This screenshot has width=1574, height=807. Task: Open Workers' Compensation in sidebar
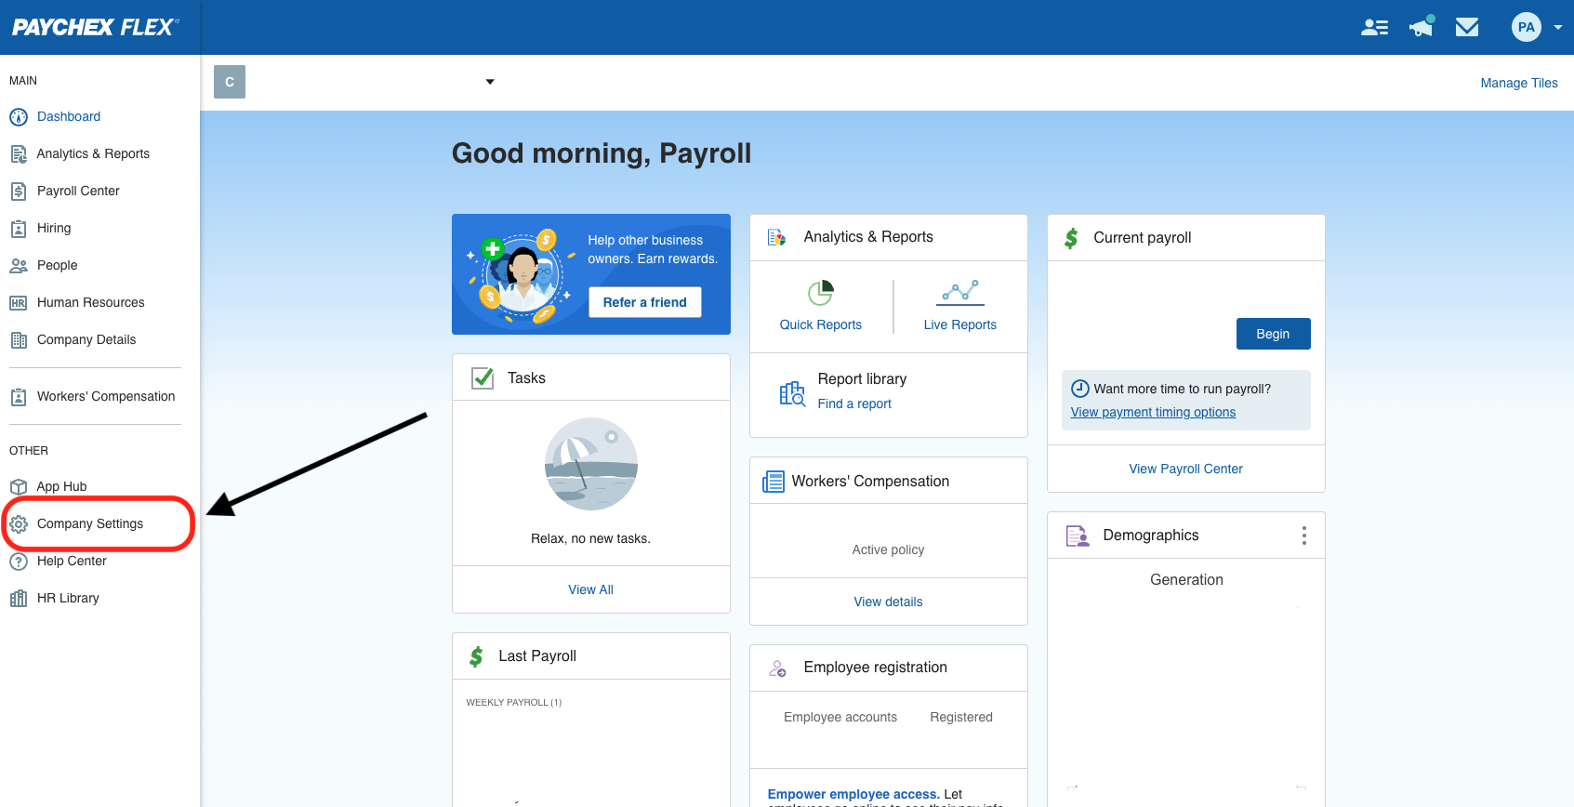point(106,396)
